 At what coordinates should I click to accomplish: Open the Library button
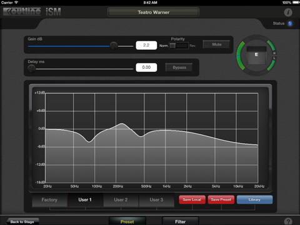click(254, 199)
